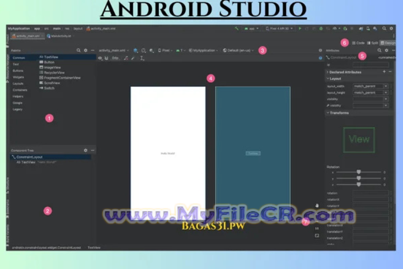This screenshot has height=269, width=403.
Task: Open the API level T dropdown
Action: (181, 50)
